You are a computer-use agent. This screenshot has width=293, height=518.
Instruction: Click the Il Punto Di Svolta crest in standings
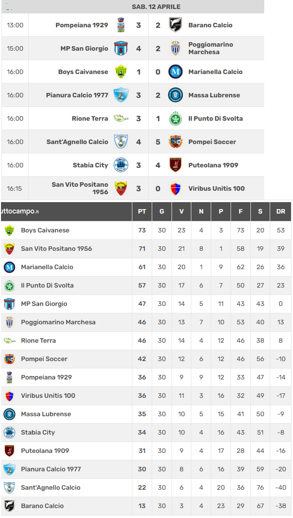(x=9, y=286)
